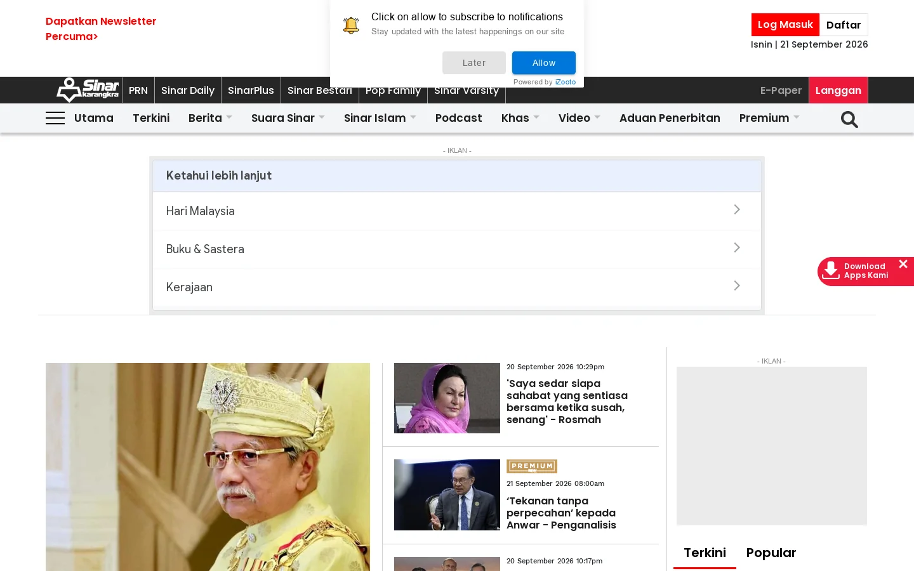Click the PREMIUM badge on Anwar article
This screenshot has height=571, width=914.
(532, 466)
